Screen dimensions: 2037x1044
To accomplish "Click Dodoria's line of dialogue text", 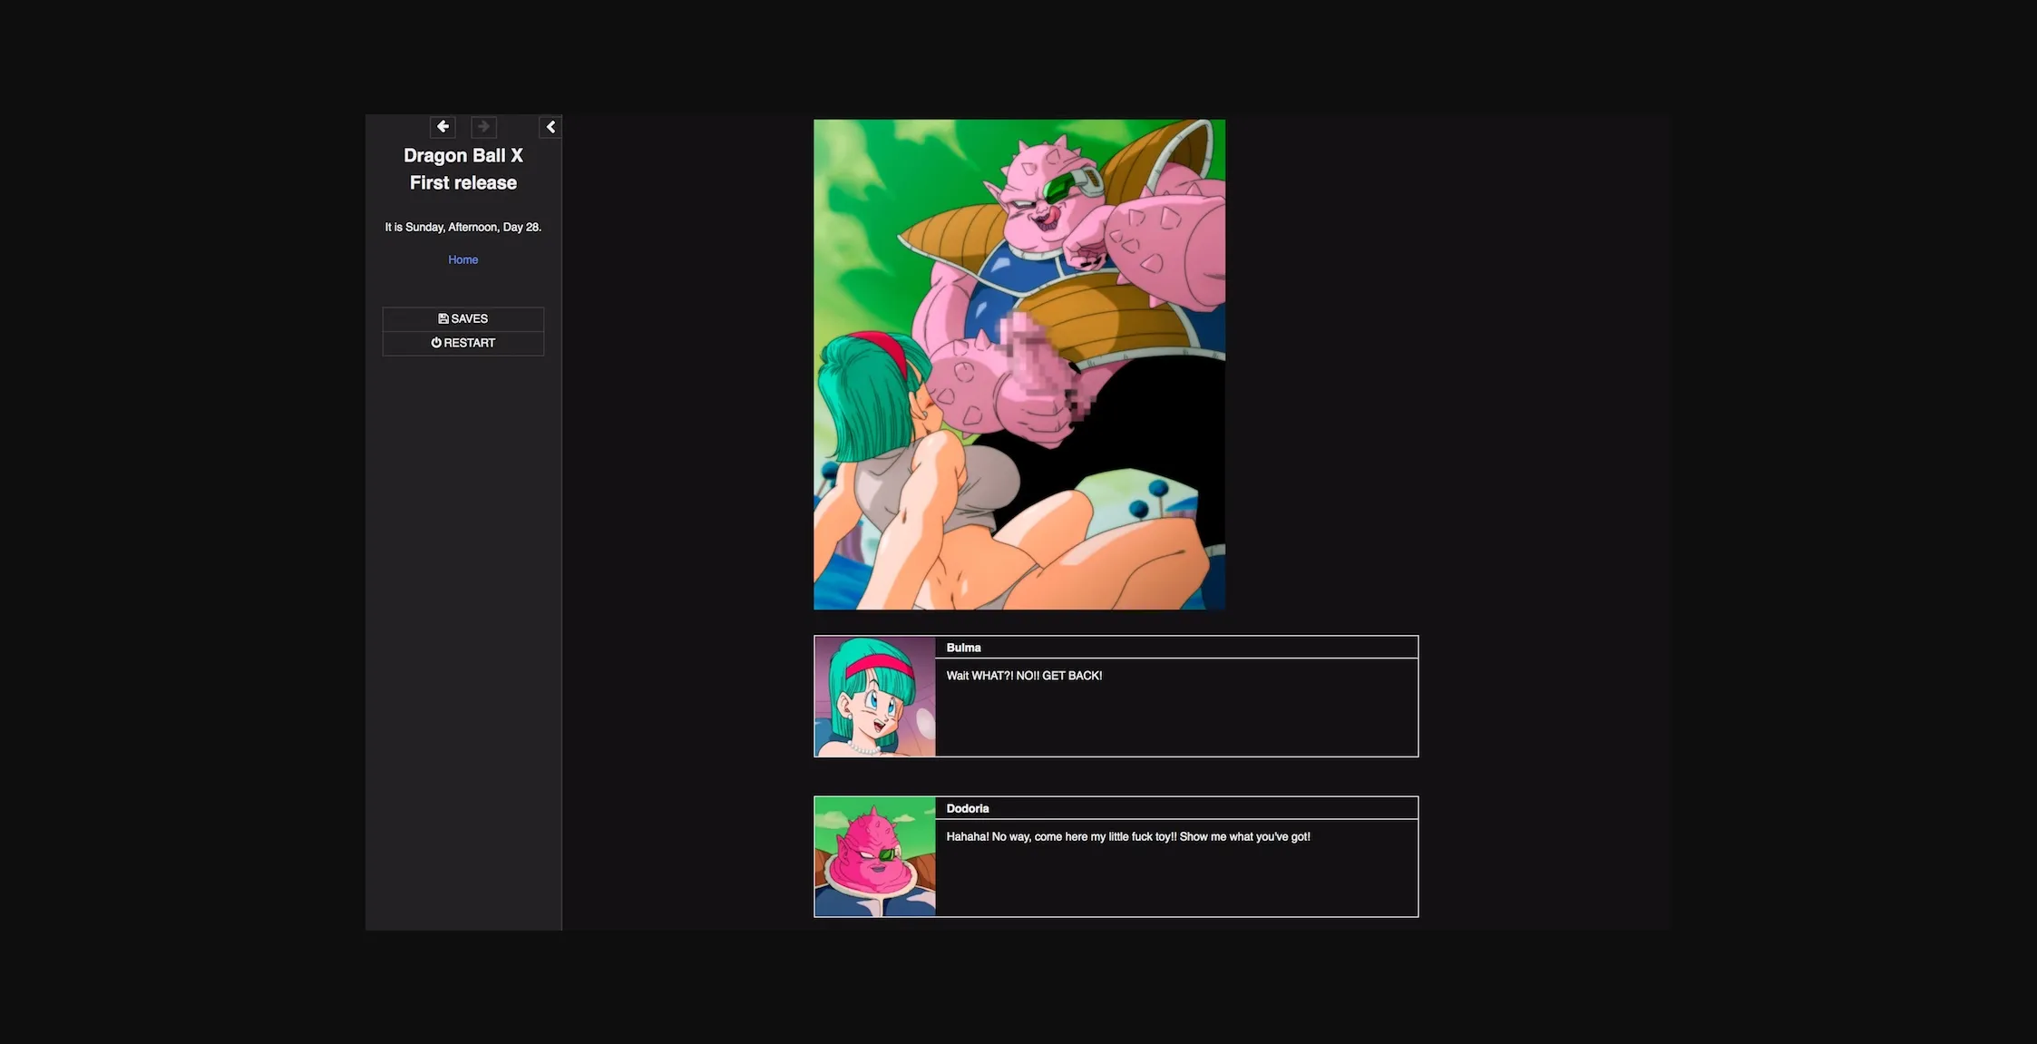I will coord(1128,836).
